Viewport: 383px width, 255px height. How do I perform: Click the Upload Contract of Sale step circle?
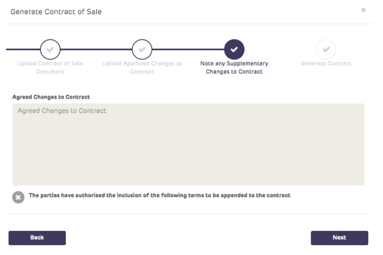(50, 50)
